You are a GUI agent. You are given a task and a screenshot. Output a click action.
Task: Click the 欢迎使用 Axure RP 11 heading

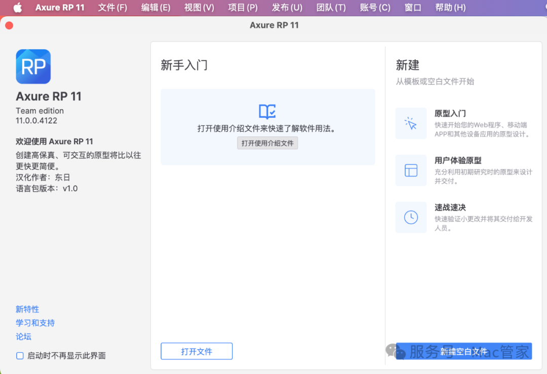[x=54, y=142]
